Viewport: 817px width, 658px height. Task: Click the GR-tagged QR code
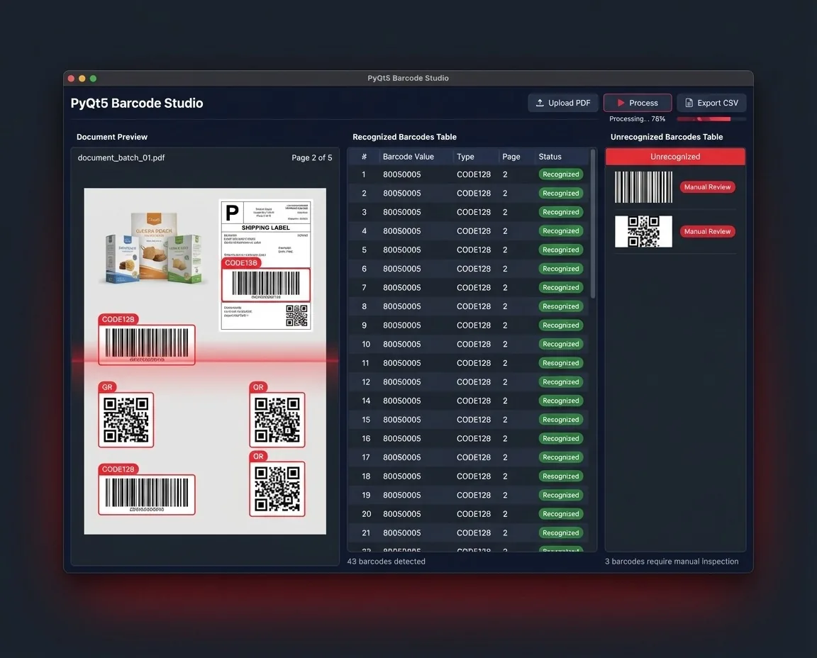coord(126,420)
